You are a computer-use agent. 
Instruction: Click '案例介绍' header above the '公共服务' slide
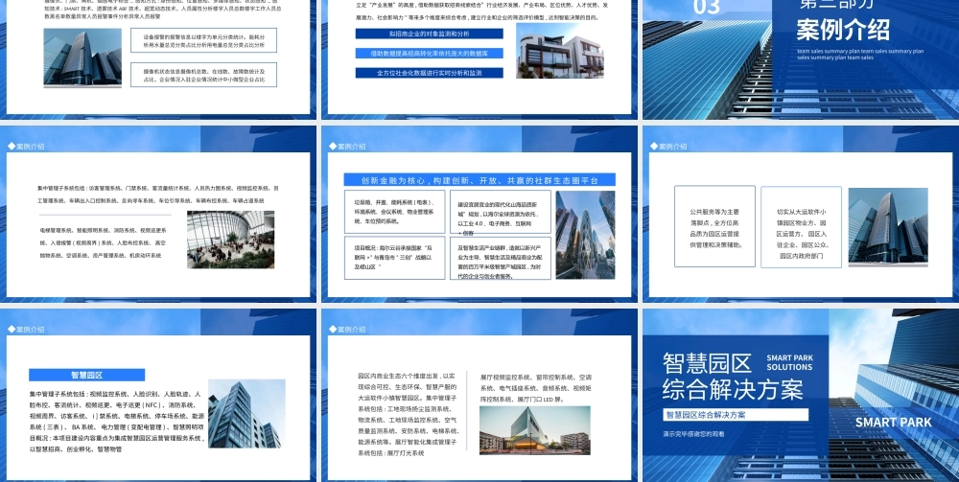[668, 146]
